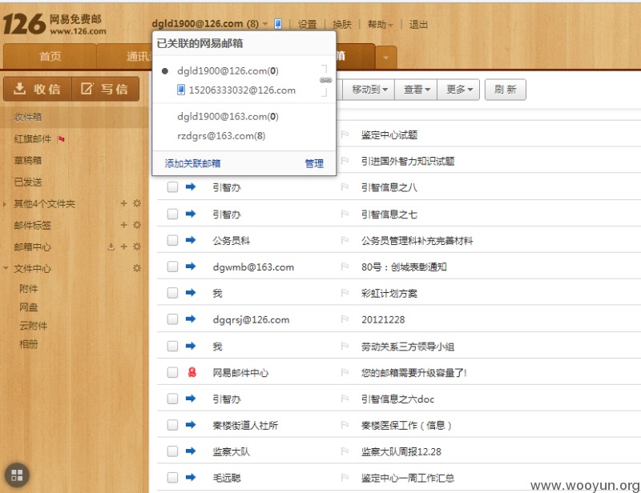The width and height of the screenshot is (641, 493).
Task: Expand the 其他4个文件夹 tree node
Action: point(5,203)
